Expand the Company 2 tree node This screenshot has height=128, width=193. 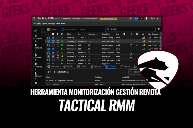(33, 57)
